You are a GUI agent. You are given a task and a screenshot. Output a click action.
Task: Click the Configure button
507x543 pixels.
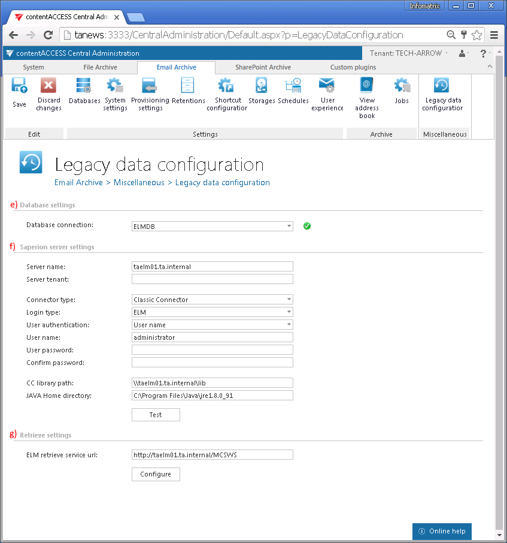[x=156, y=474]
